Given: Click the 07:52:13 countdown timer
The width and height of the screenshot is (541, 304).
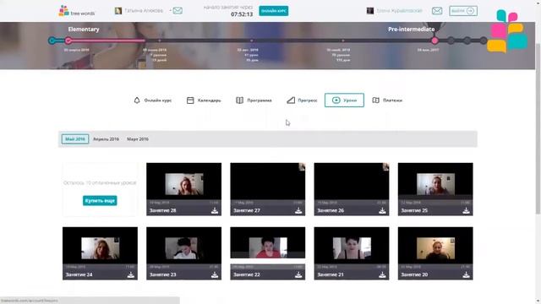Looking at the screenshot, I should [242, 14].
